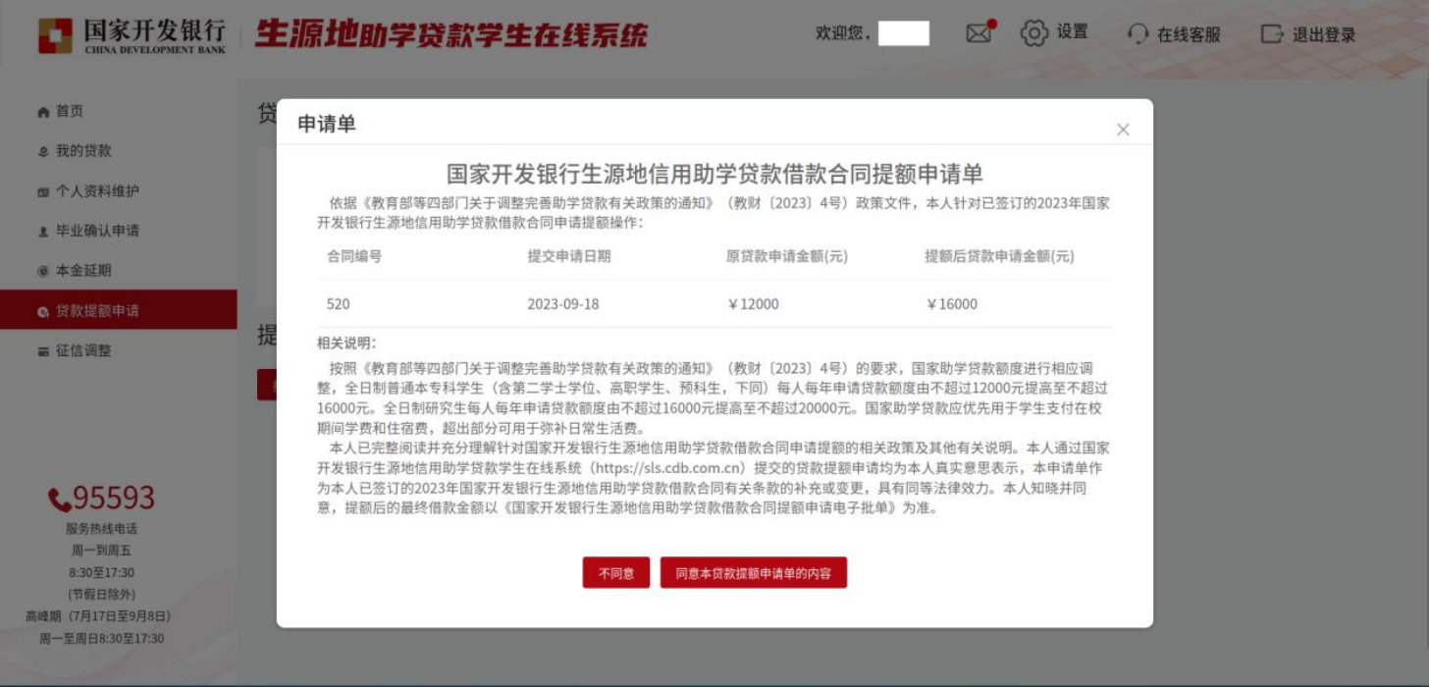
Task: Click the online customer service headset icon
Action: [1138, 34]
